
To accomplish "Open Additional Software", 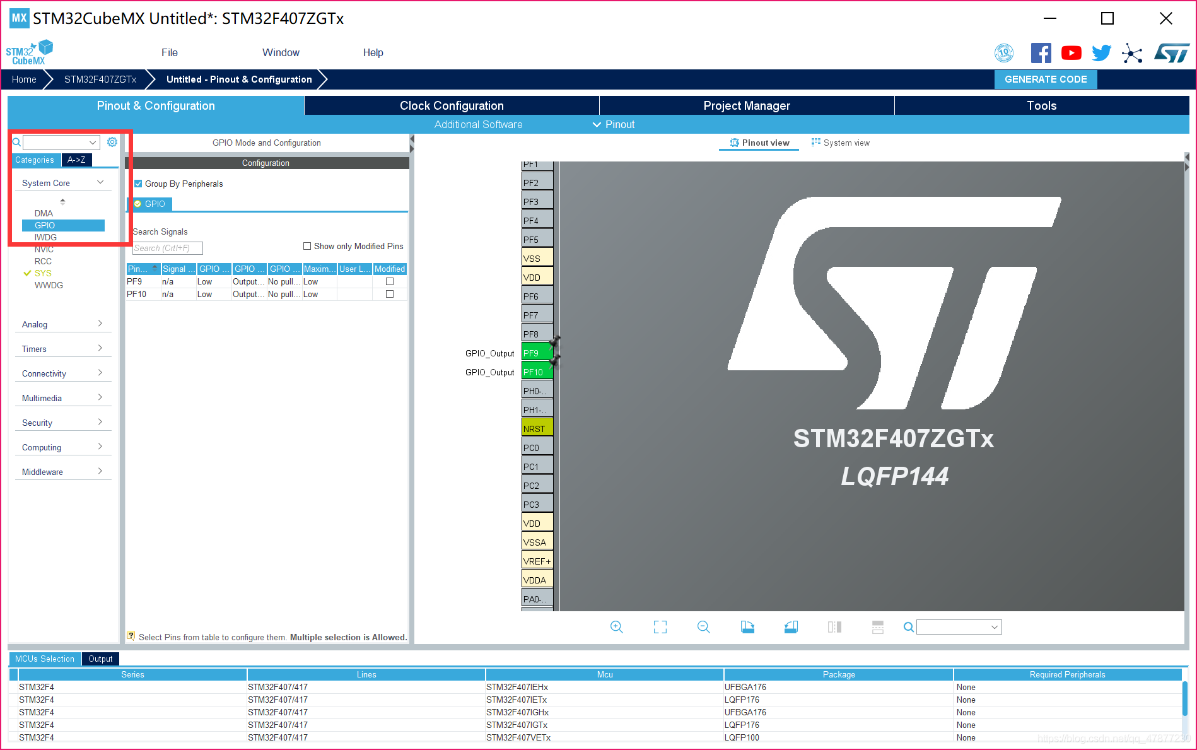I will 478,124.
